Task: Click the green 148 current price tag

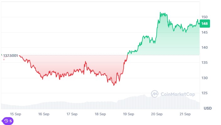Action: click(205, 24)
